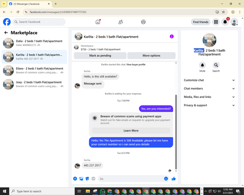Open the Windows Start menu

coord(4,191)
